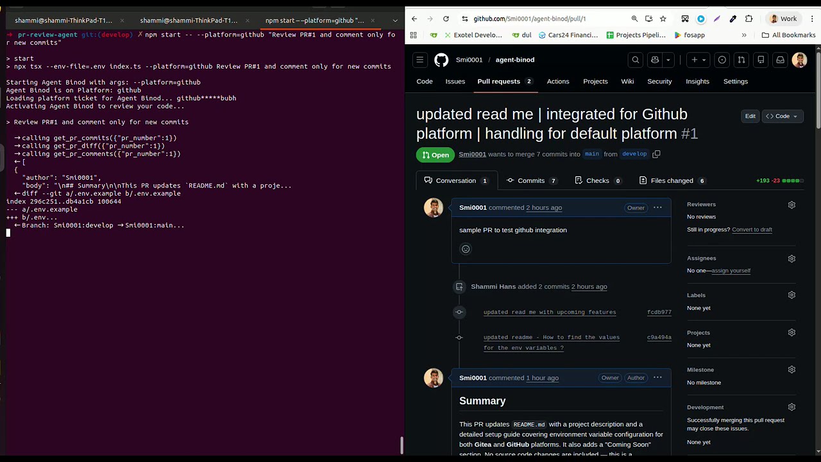Switch to the PR Commits tab
Screen dimensions: 821x462
coord(531,181)
